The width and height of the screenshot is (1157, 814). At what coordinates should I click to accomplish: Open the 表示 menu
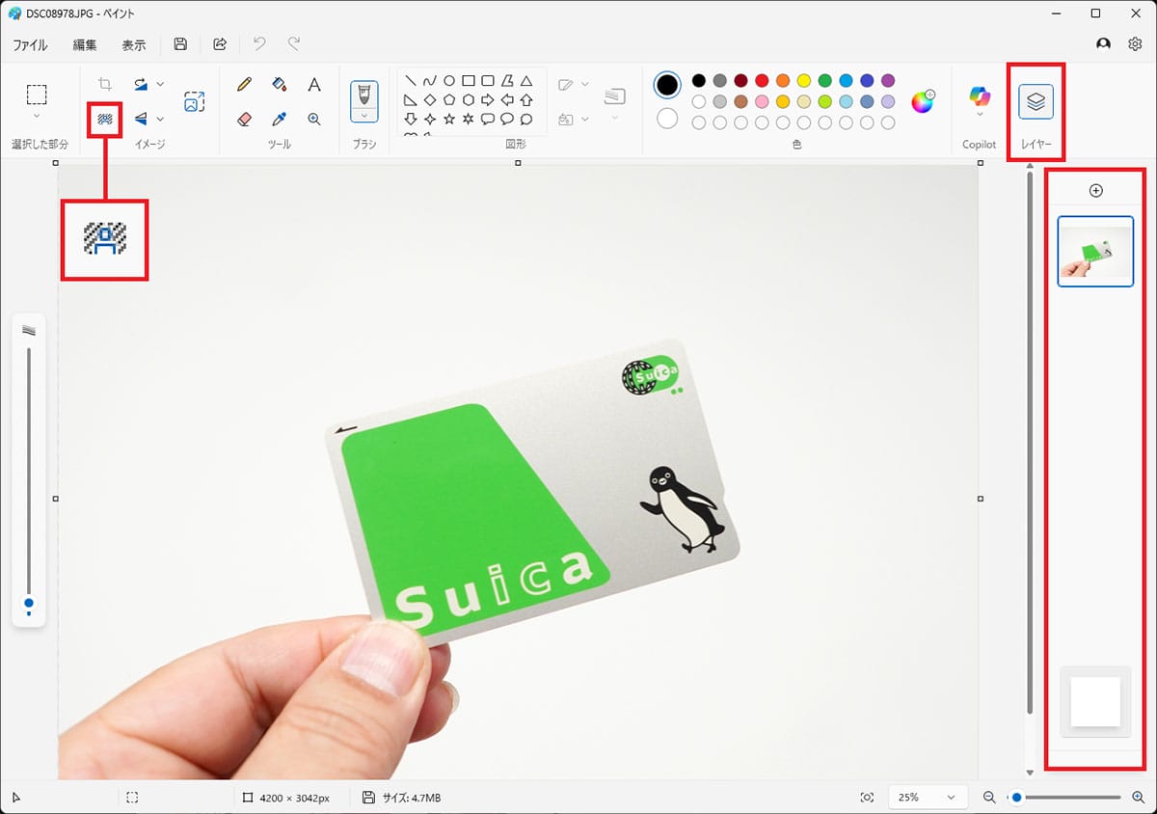134,45
